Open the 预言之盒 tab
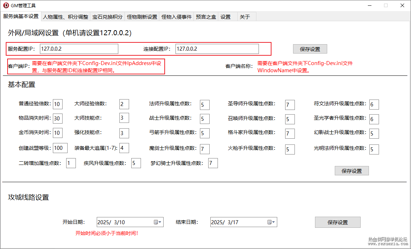Screen dimensions: 411x249 (x=206, y=17)
